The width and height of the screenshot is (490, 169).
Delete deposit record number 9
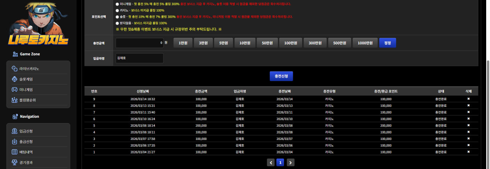click(x=468, y=99)
